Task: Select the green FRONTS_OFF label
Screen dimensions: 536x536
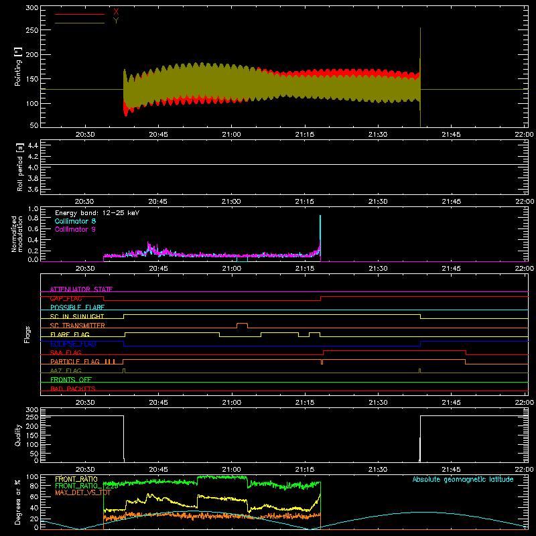Action: click(x=71, y=379)
